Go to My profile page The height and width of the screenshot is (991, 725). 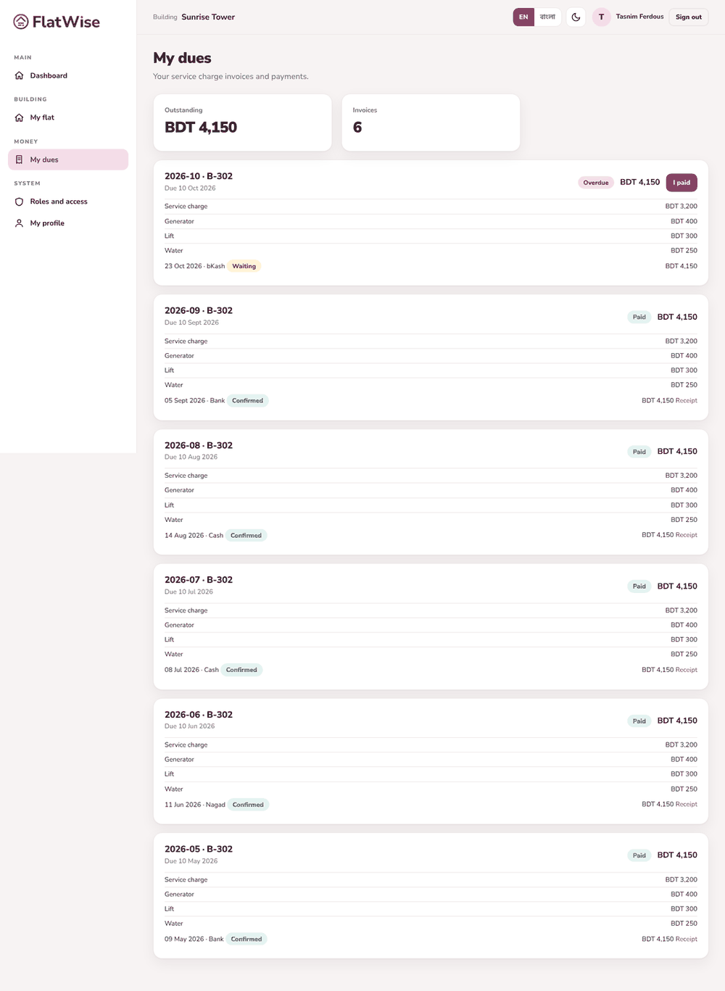[68, 223]
